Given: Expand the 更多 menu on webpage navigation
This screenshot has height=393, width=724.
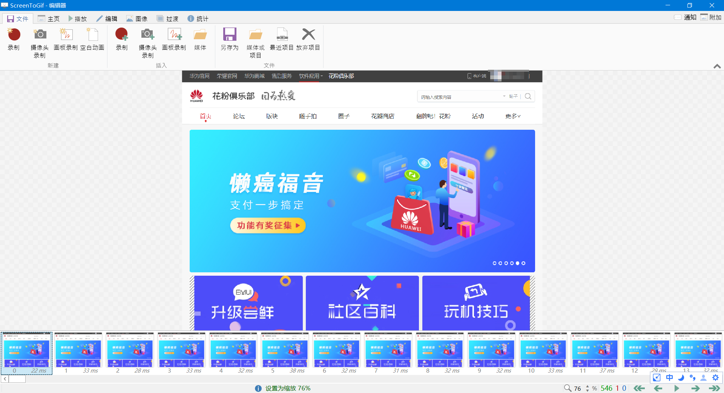Looking at the screenshot, I should click(513, 116).
